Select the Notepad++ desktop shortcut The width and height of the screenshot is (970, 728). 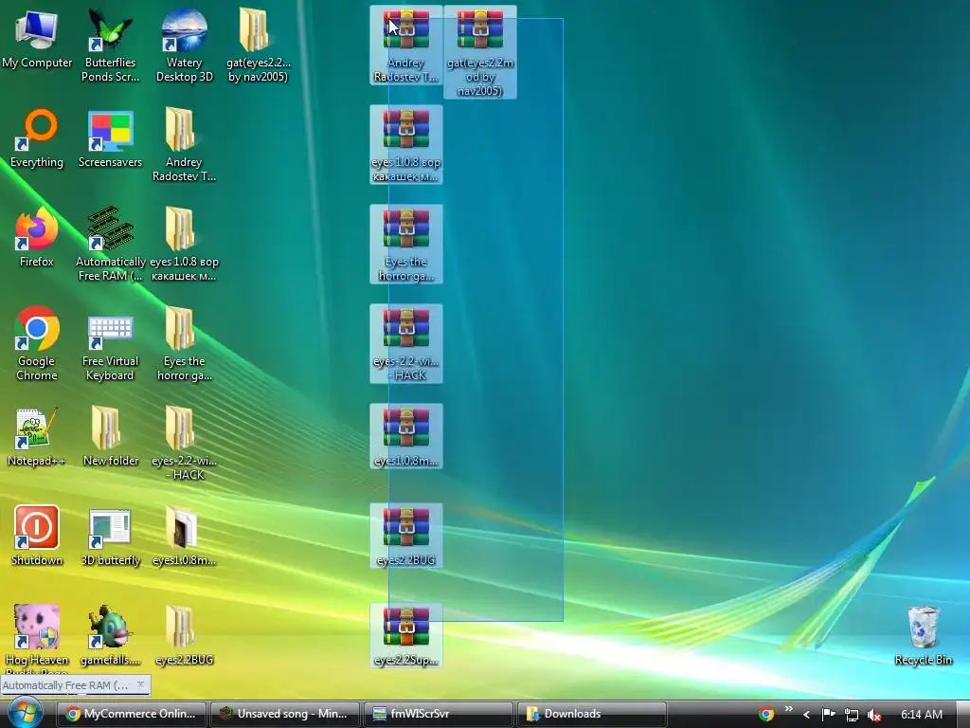pyautogui.click(x=37, y=437)
